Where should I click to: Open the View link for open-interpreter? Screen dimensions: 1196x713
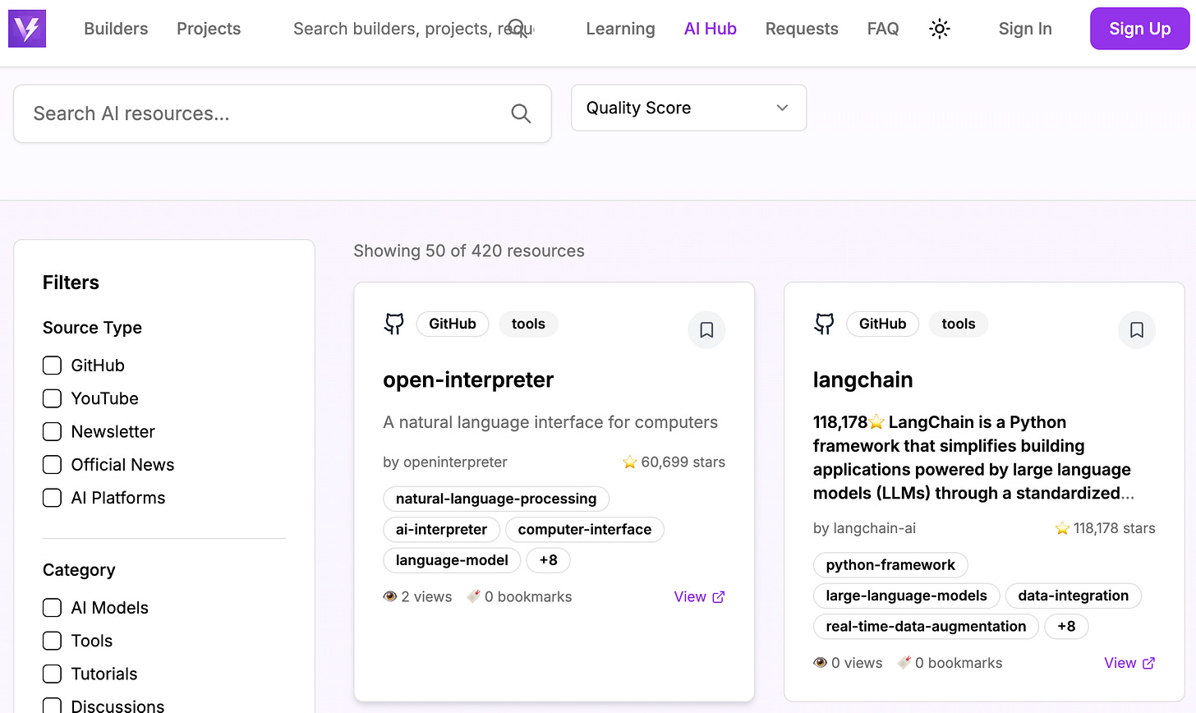pos(699,597)
